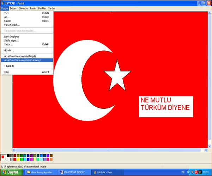The image size is (212, 176).
Task: Pick the white color swatch
Action: tap(8, 159)
